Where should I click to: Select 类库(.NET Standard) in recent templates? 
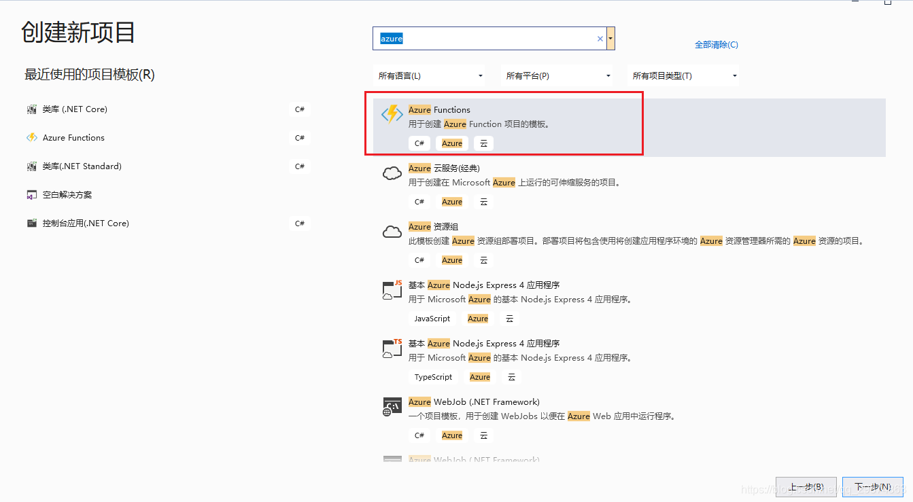pos(82,166)
